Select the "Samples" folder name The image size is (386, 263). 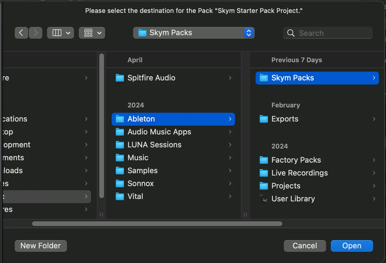[142, 171]
